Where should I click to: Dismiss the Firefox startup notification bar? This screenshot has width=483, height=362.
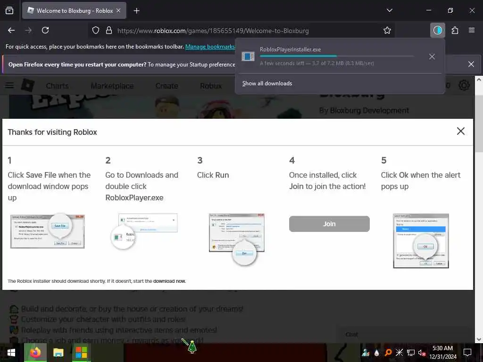pos(471,64)
